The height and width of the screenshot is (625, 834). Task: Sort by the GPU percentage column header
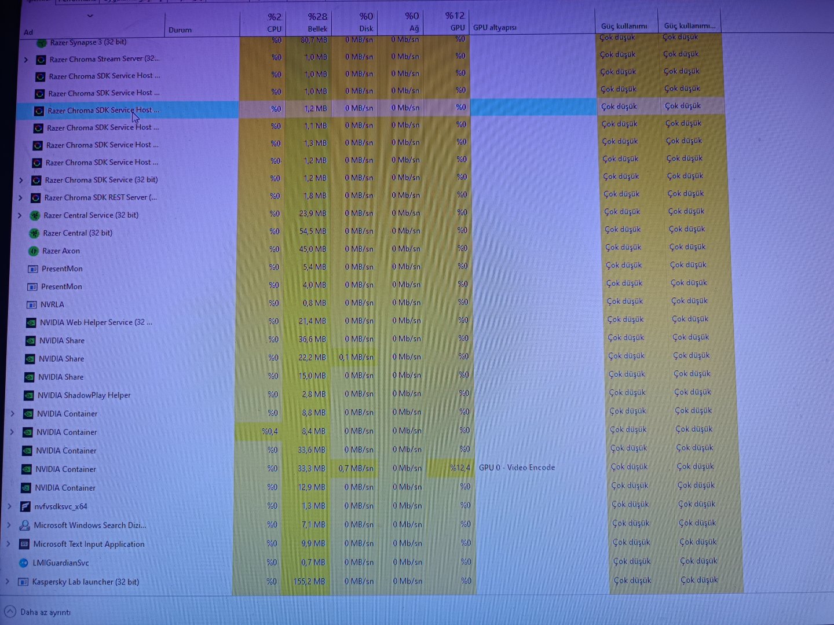click(446, 22)
